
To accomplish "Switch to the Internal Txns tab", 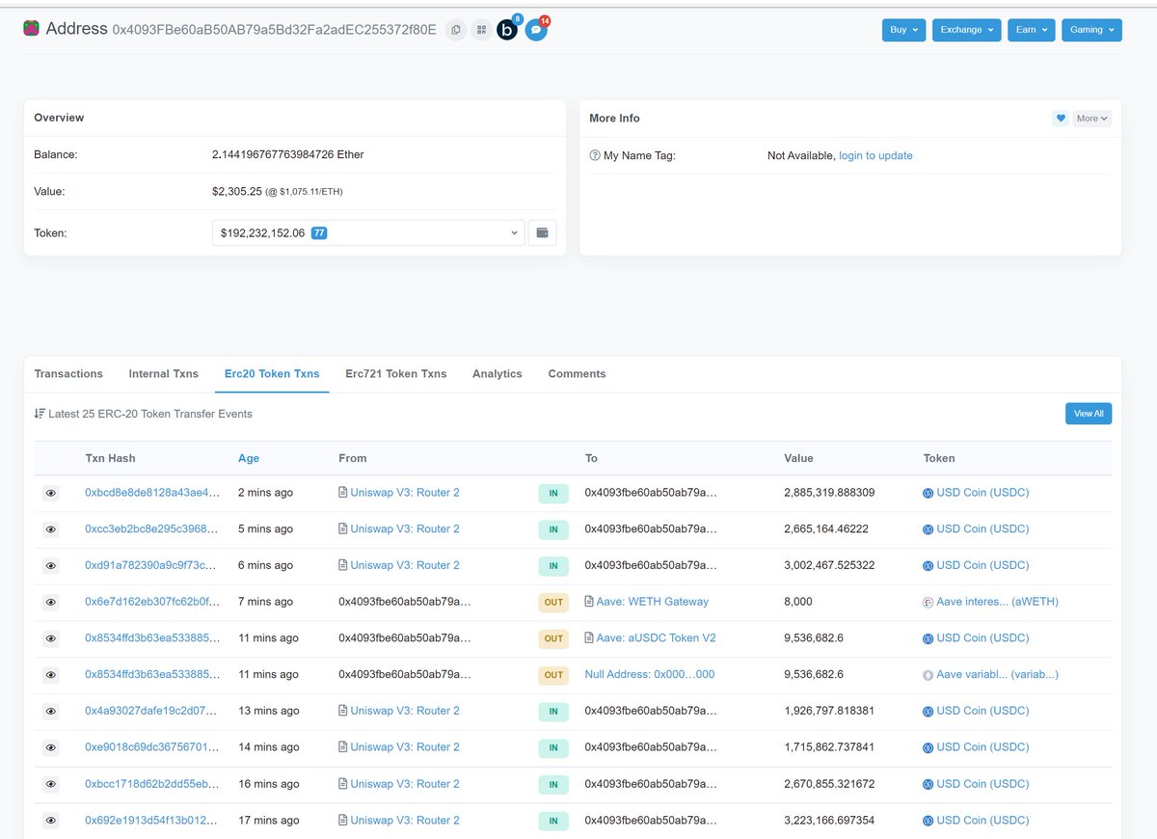I will (164, 374).
